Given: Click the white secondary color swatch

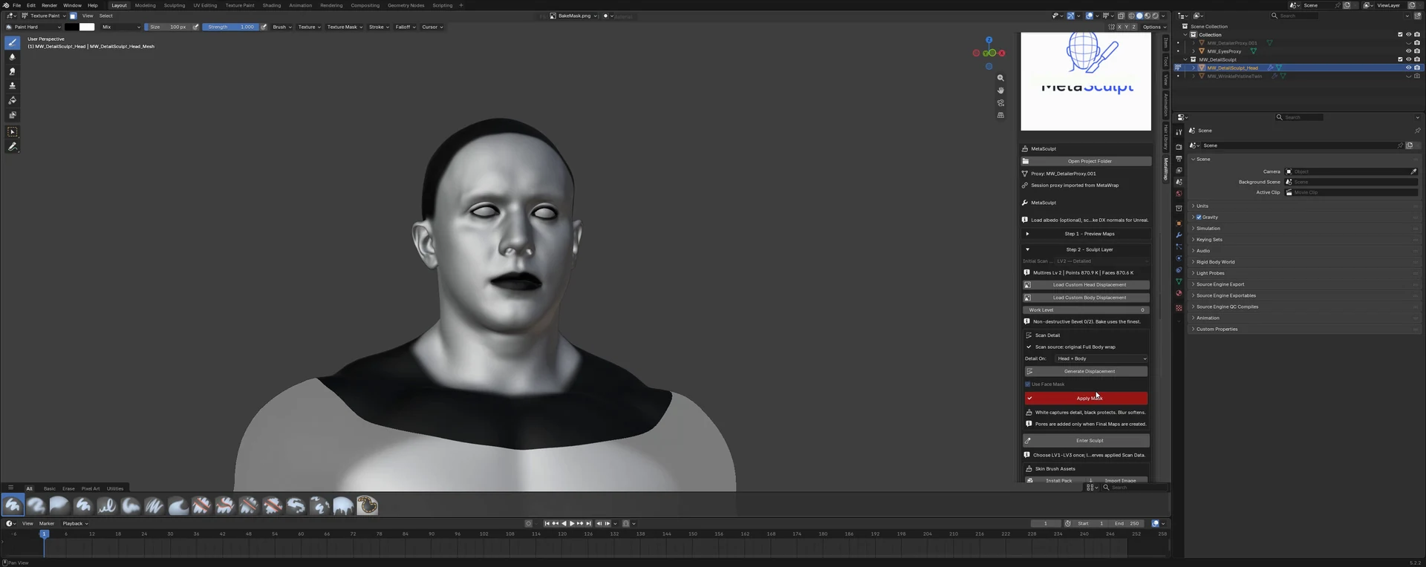Looking at the screenshot, I should click(87, 27).
